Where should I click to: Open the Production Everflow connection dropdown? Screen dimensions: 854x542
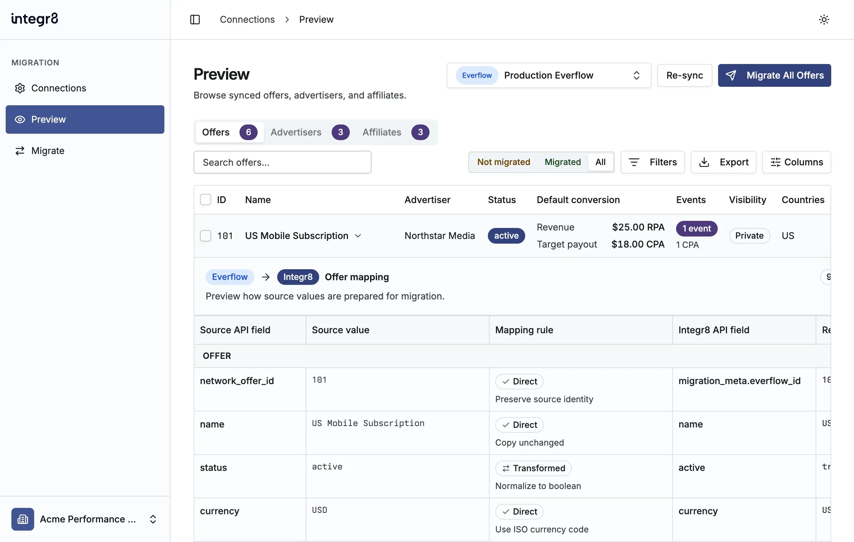point(549,75)
